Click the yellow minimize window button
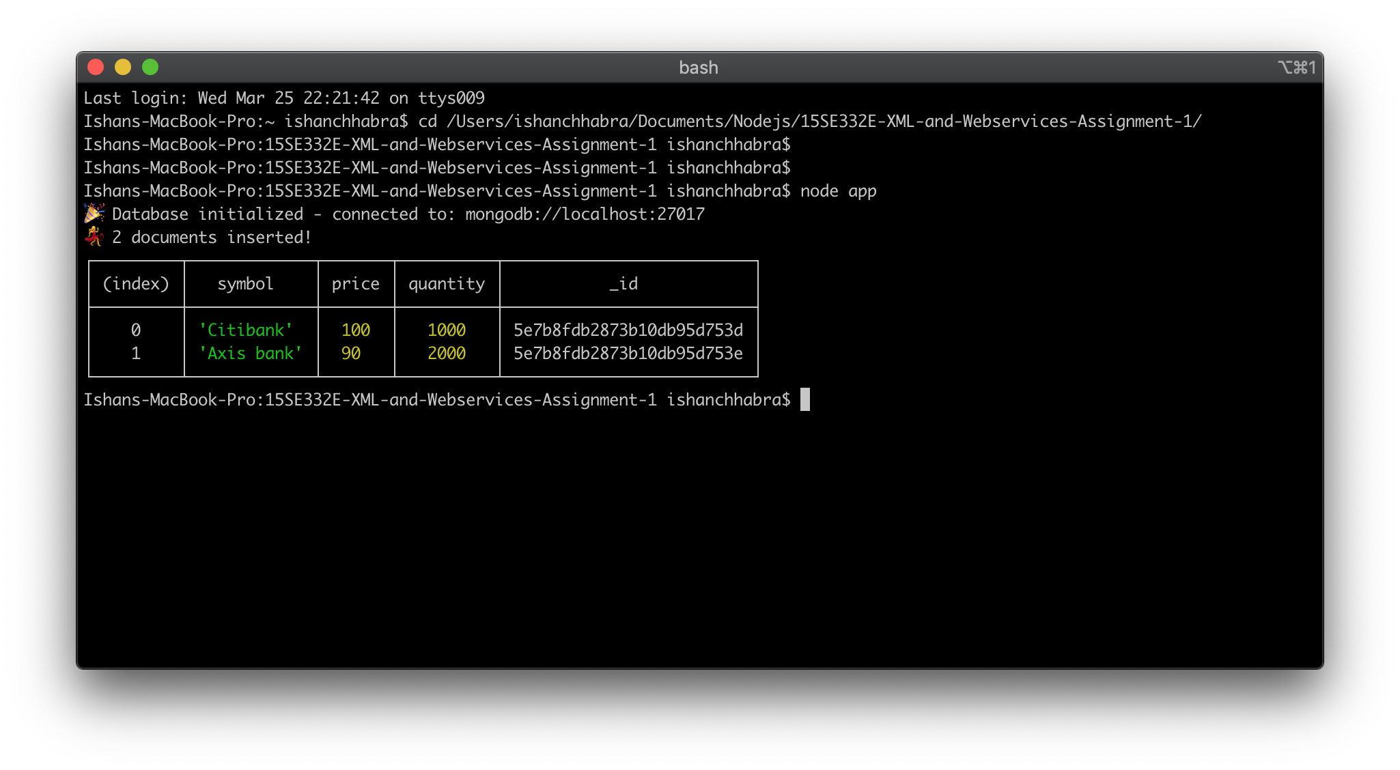This screenshot has height=770, width=1400. [x=123, y=67]
